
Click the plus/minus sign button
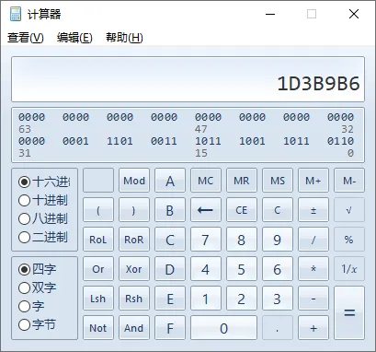click(313, 210)
